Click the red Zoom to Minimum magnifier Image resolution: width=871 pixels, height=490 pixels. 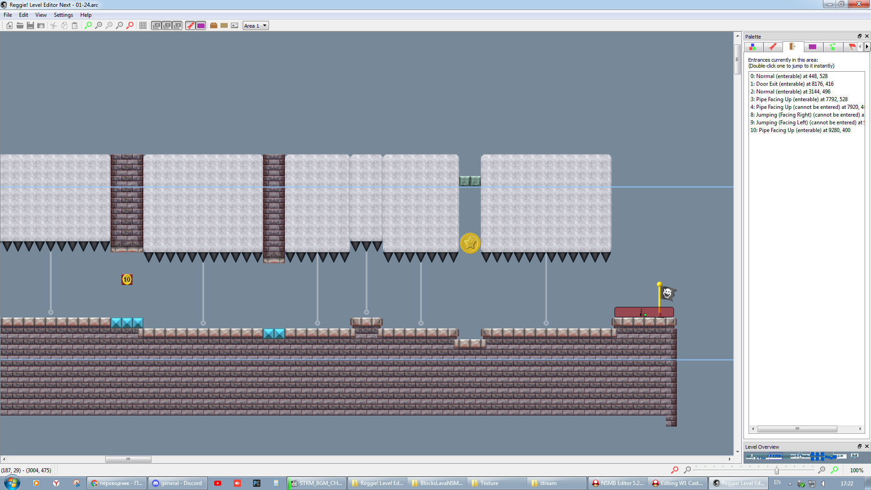[130, 25]
